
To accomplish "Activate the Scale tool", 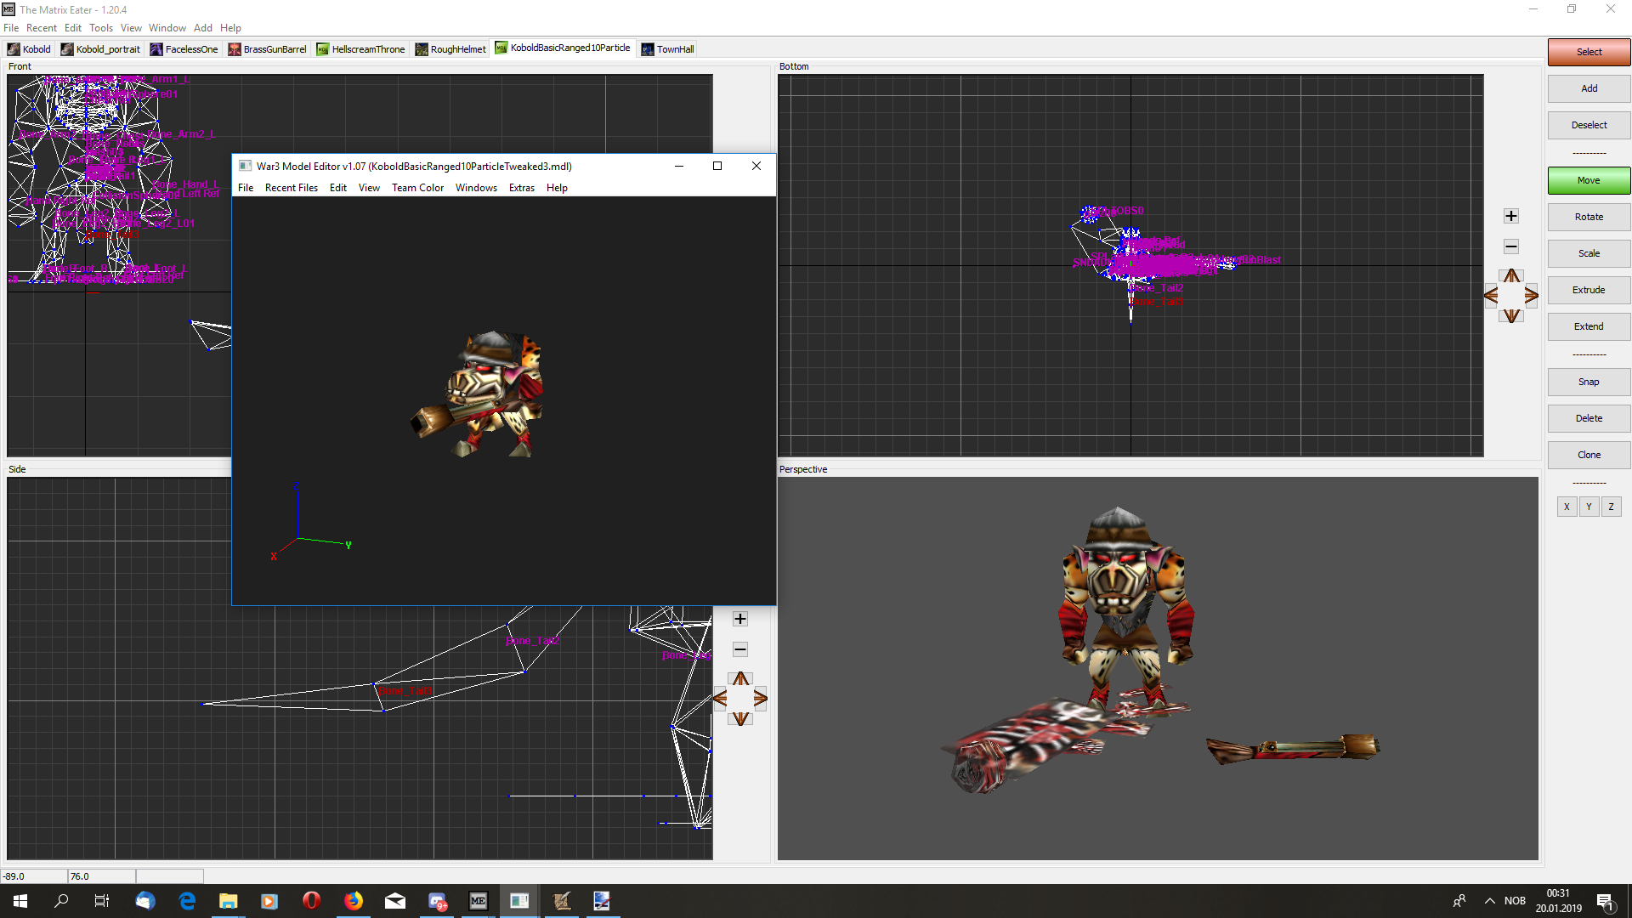I will point(1589,253).
